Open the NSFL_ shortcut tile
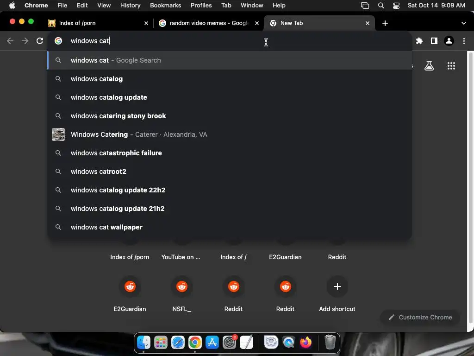This screenshot has width=474, height=356. 181,294
